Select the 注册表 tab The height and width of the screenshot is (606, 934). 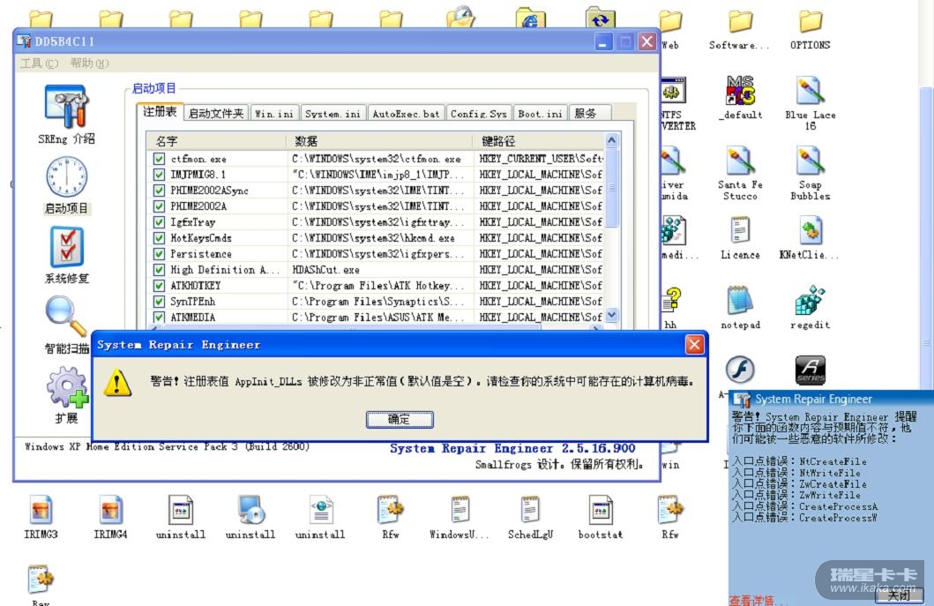click(160, 111)
